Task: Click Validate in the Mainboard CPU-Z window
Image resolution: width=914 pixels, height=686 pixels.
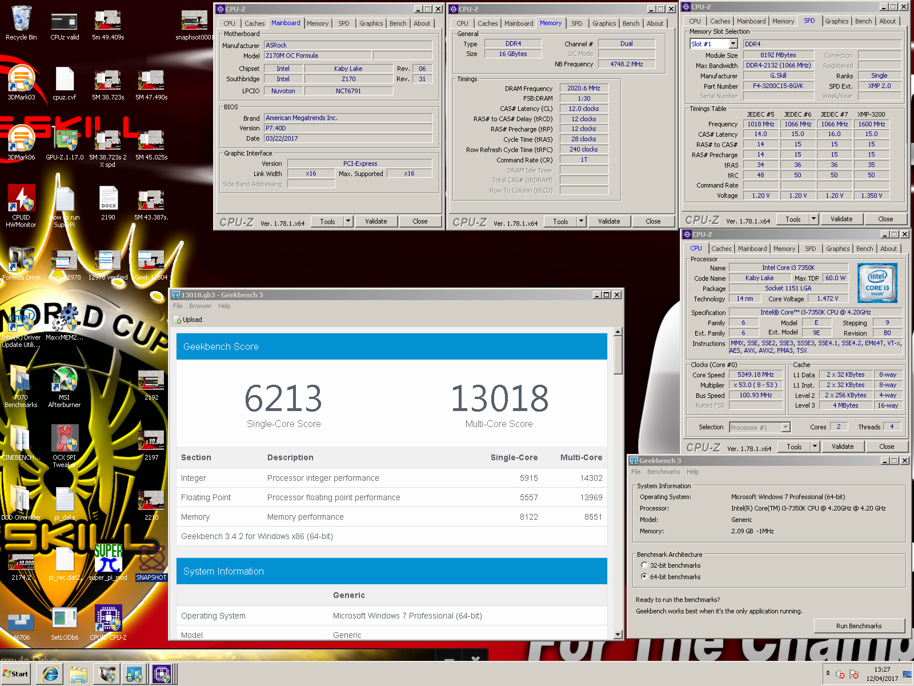Action: (376, 221)
